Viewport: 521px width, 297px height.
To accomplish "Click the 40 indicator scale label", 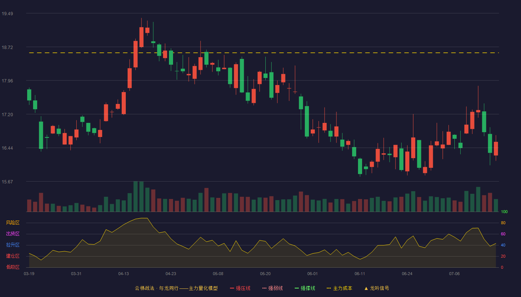I will 503,245.
